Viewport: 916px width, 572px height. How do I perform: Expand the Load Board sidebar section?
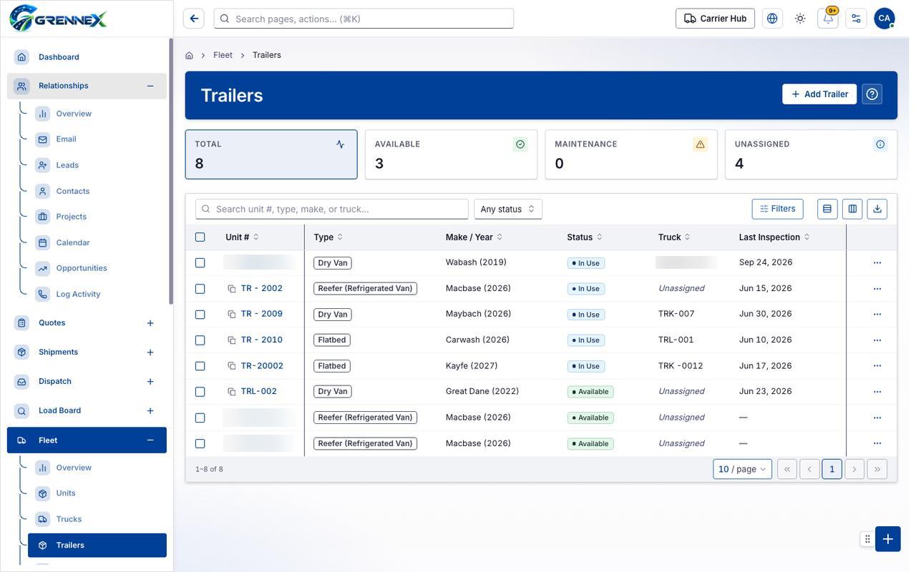(x=150, y=411)
